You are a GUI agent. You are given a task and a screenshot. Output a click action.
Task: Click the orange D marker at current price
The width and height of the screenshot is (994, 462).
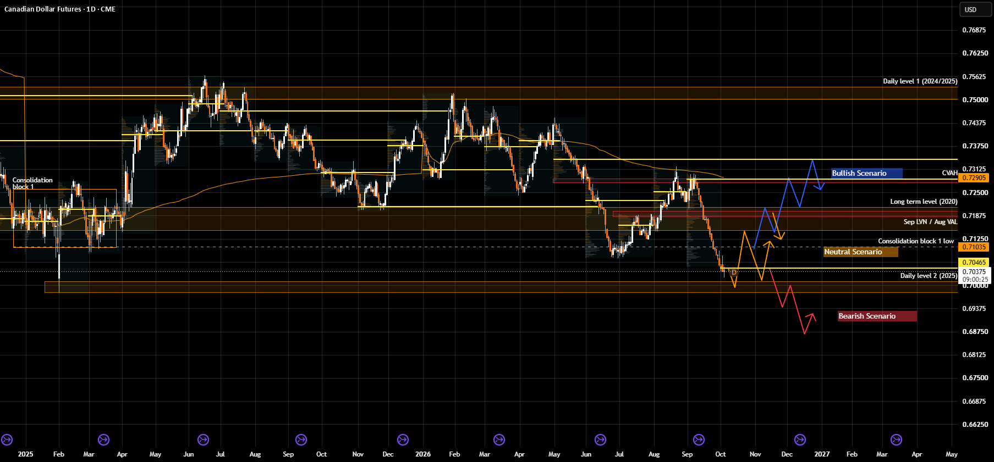tap(734, 272)
